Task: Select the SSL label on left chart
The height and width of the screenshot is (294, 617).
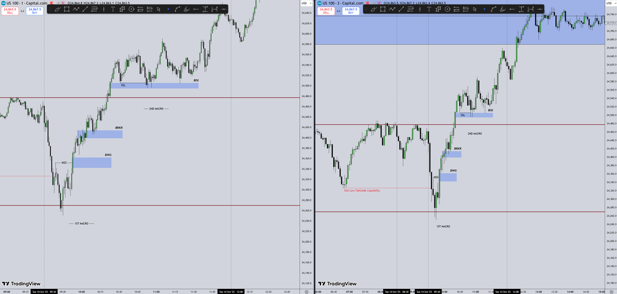Action: [123, 85]
